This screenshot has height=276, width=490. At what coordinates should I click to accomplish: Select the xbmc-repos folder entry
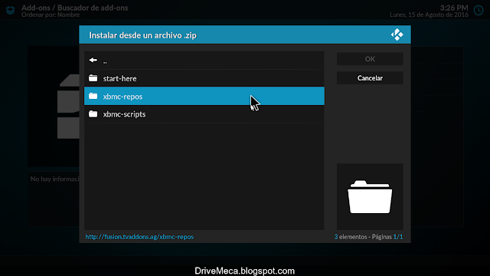204,96
